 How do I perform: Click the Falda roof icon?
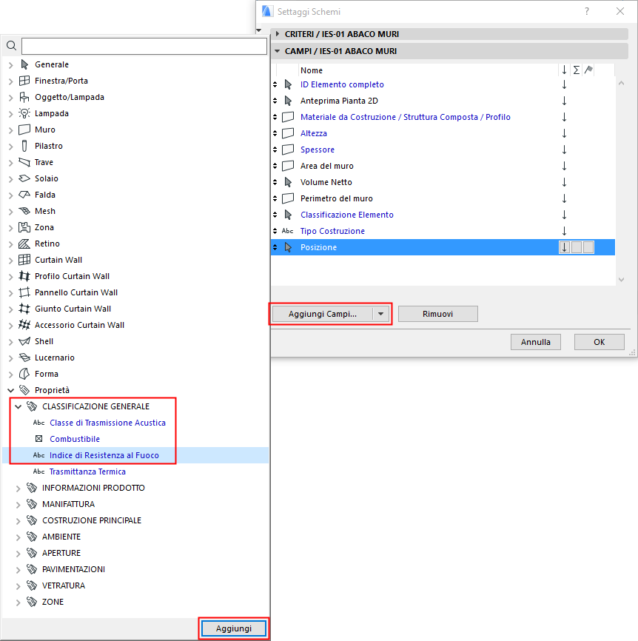24,195
